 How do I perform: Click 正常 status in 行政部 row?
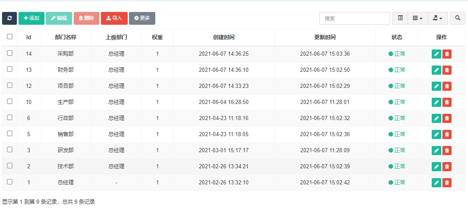point(397,118)
